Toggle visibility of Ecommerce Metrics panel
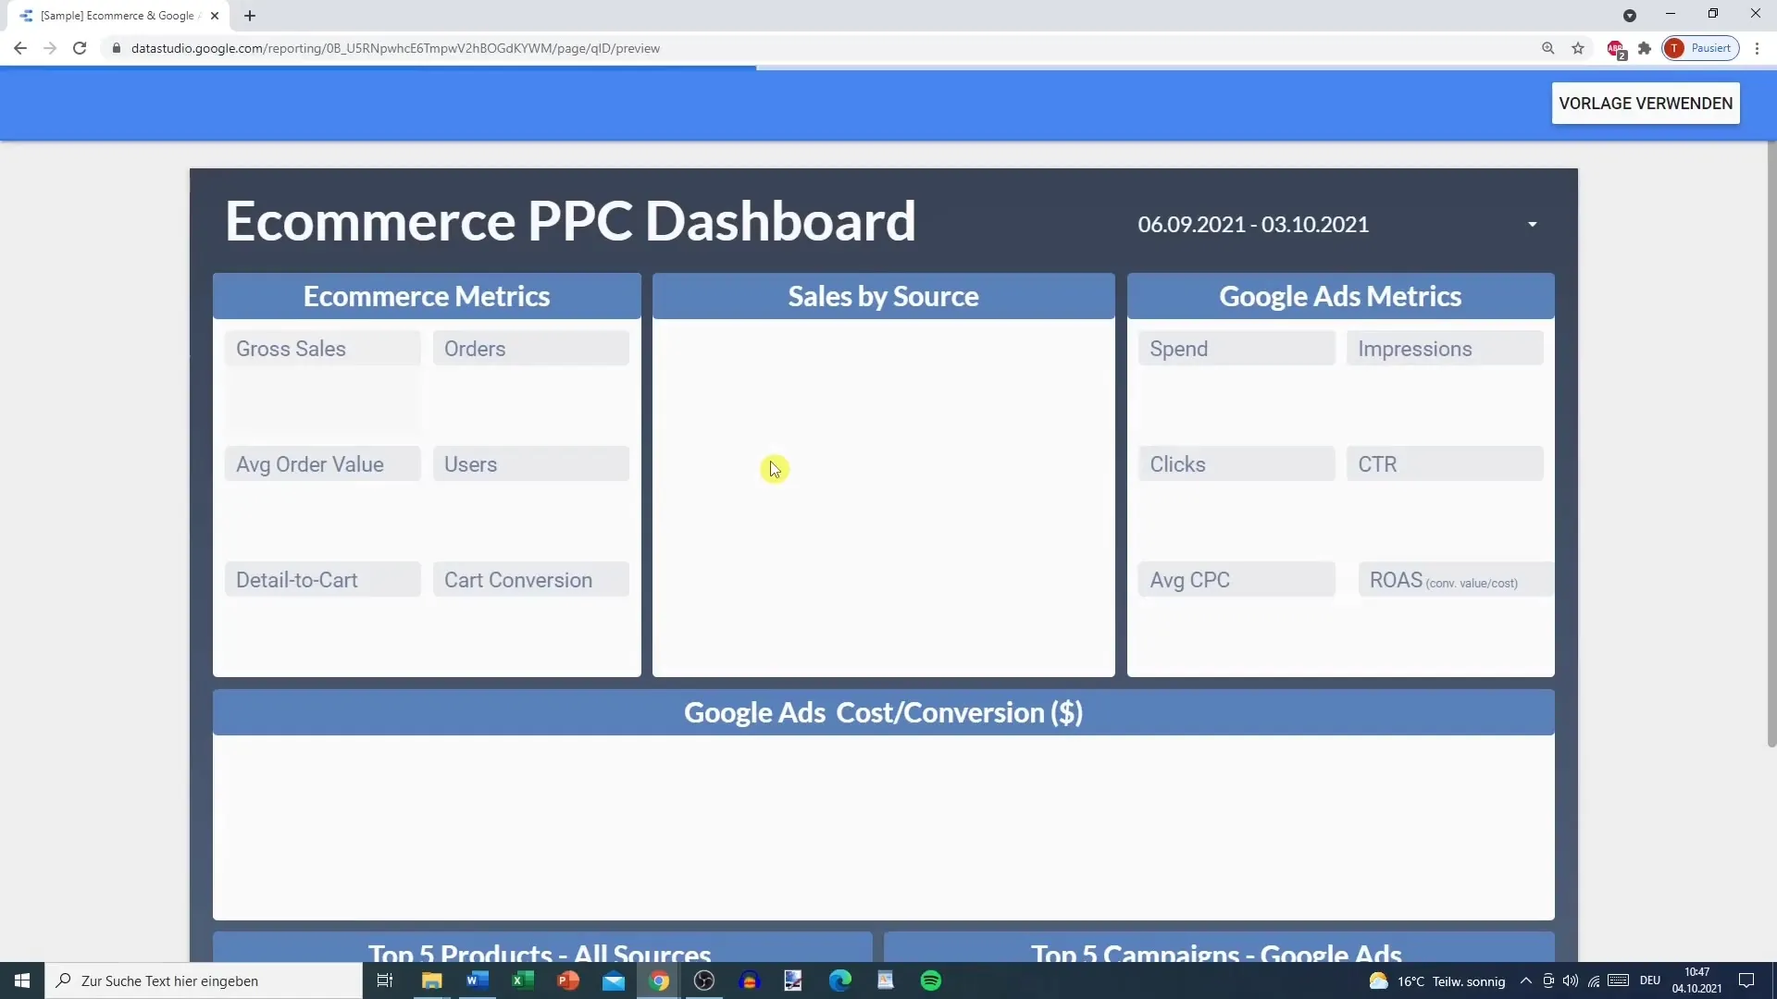 tap(426, 295)
